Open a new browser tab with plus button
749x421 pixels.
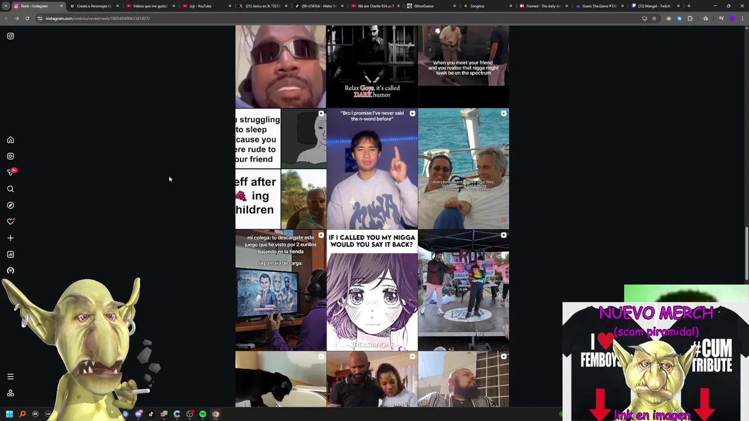689,6
